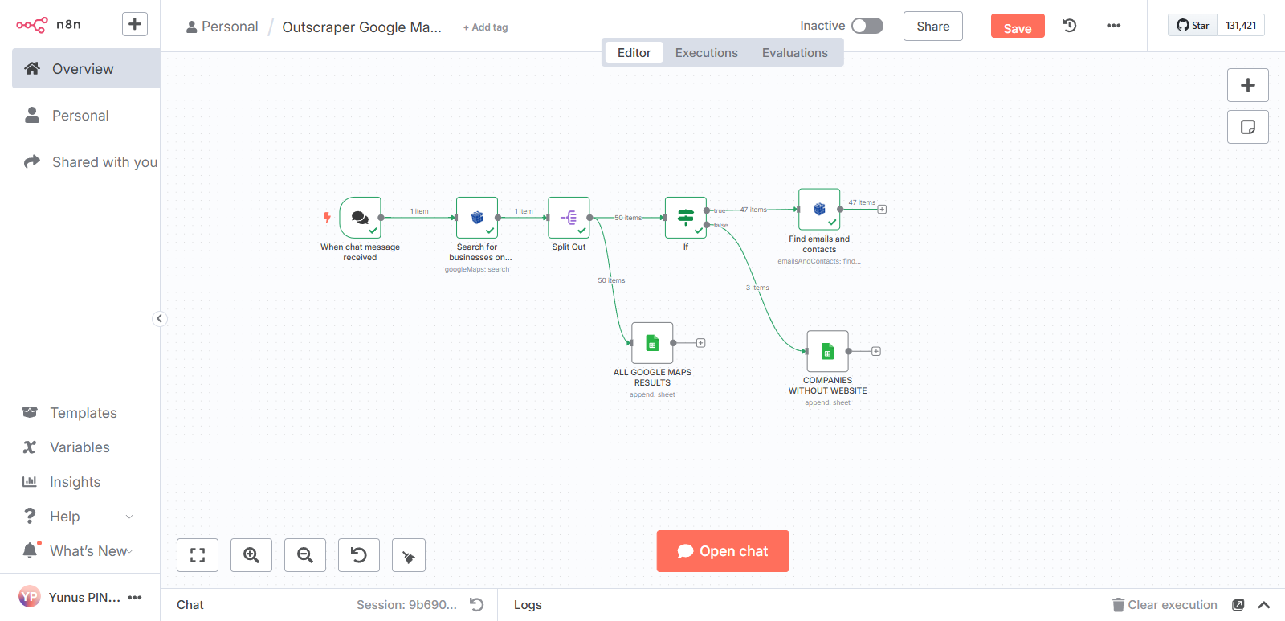Viewport: 1285px width, 621px height.
Task: Click the 50 items label on lower branch
Action: [611, 280]
